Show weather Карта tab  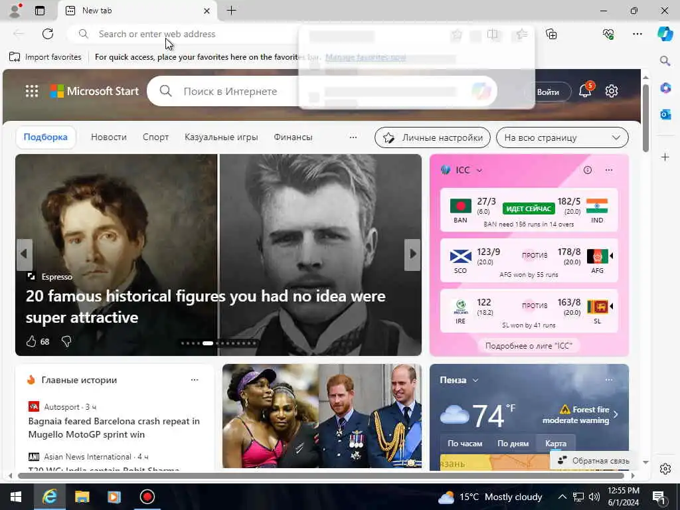(x=556, y=444)
